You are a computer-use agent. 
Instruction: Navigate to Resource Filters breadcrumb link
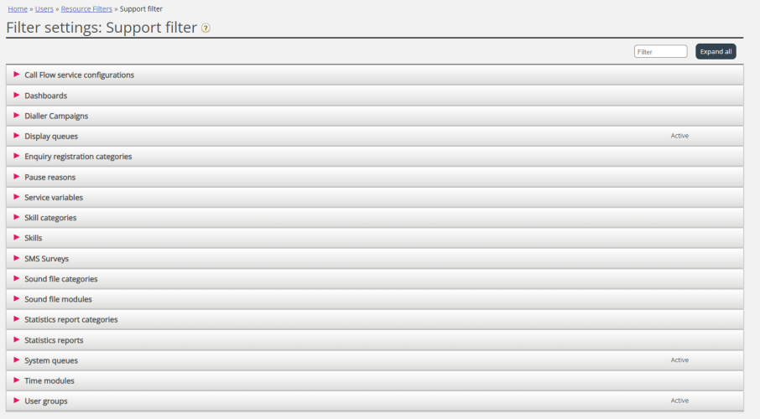pos(86,8)
